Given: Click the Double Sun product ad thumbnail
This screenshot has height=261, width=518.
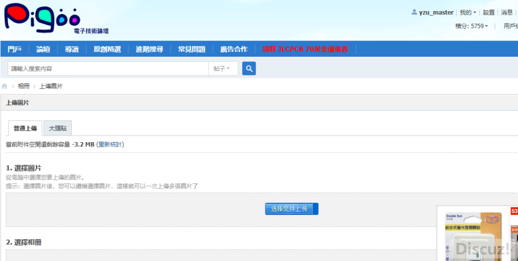Looking at the screenshot, I should [473, 236].
